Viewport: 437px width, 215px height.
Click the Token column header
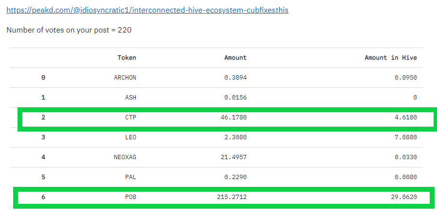pos(127,58)
